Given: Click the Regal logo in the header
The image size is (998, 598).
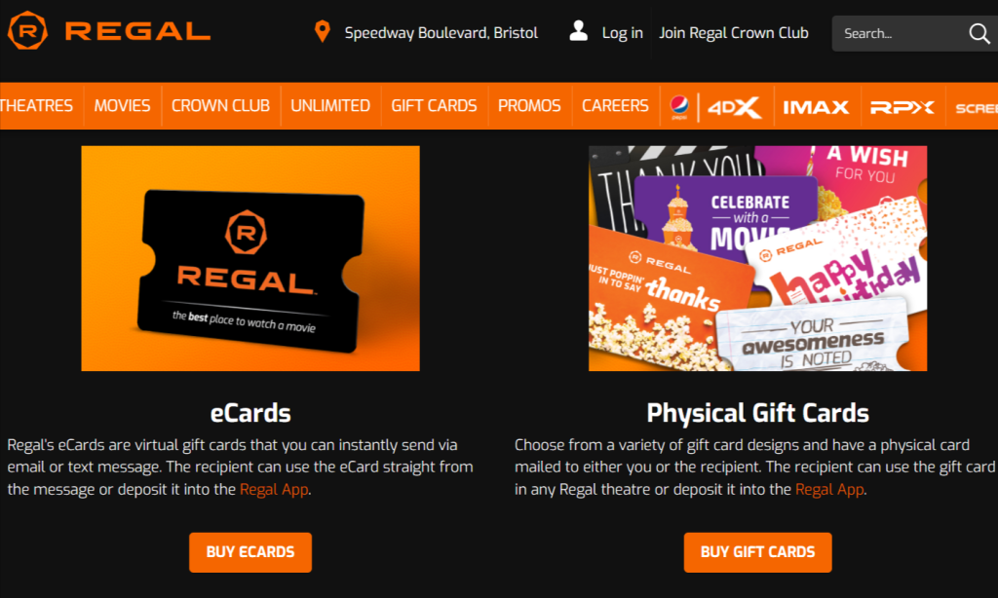Looking at the screenshot, I should click(x=109, y=30).
